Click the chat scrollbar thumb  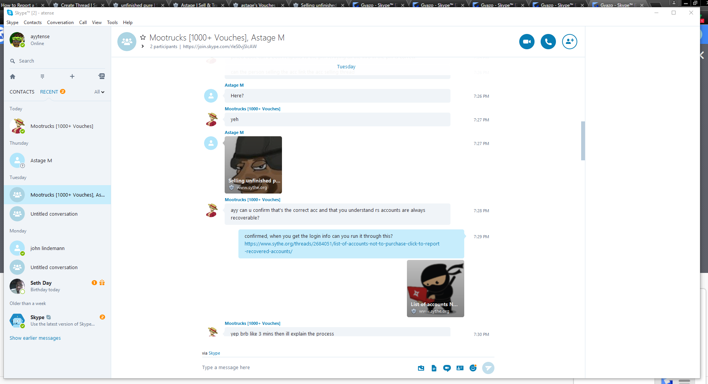tap(583, 141)
